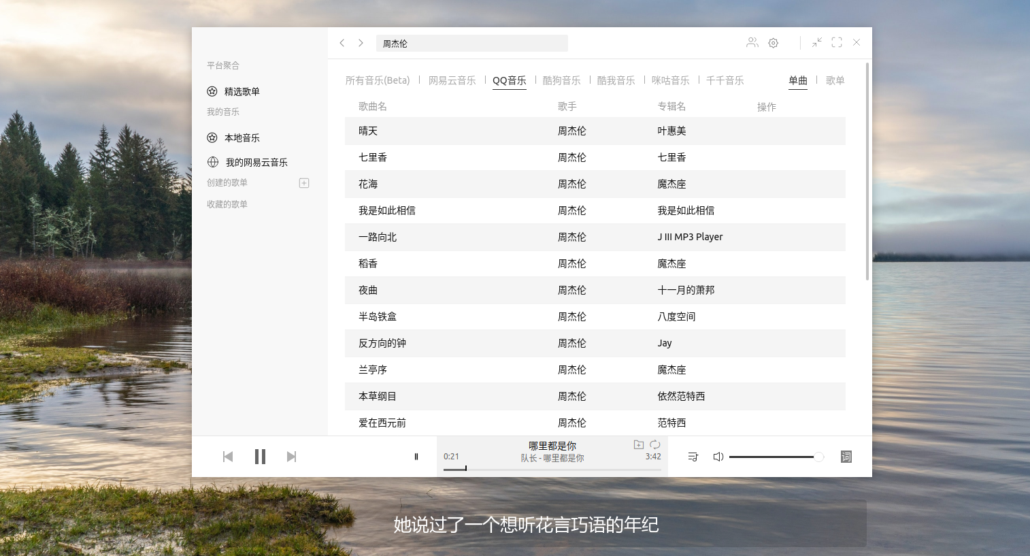Screen dimensions: 1030x556
Task: Enter fullscreen mode
Action: coord(837,43)
